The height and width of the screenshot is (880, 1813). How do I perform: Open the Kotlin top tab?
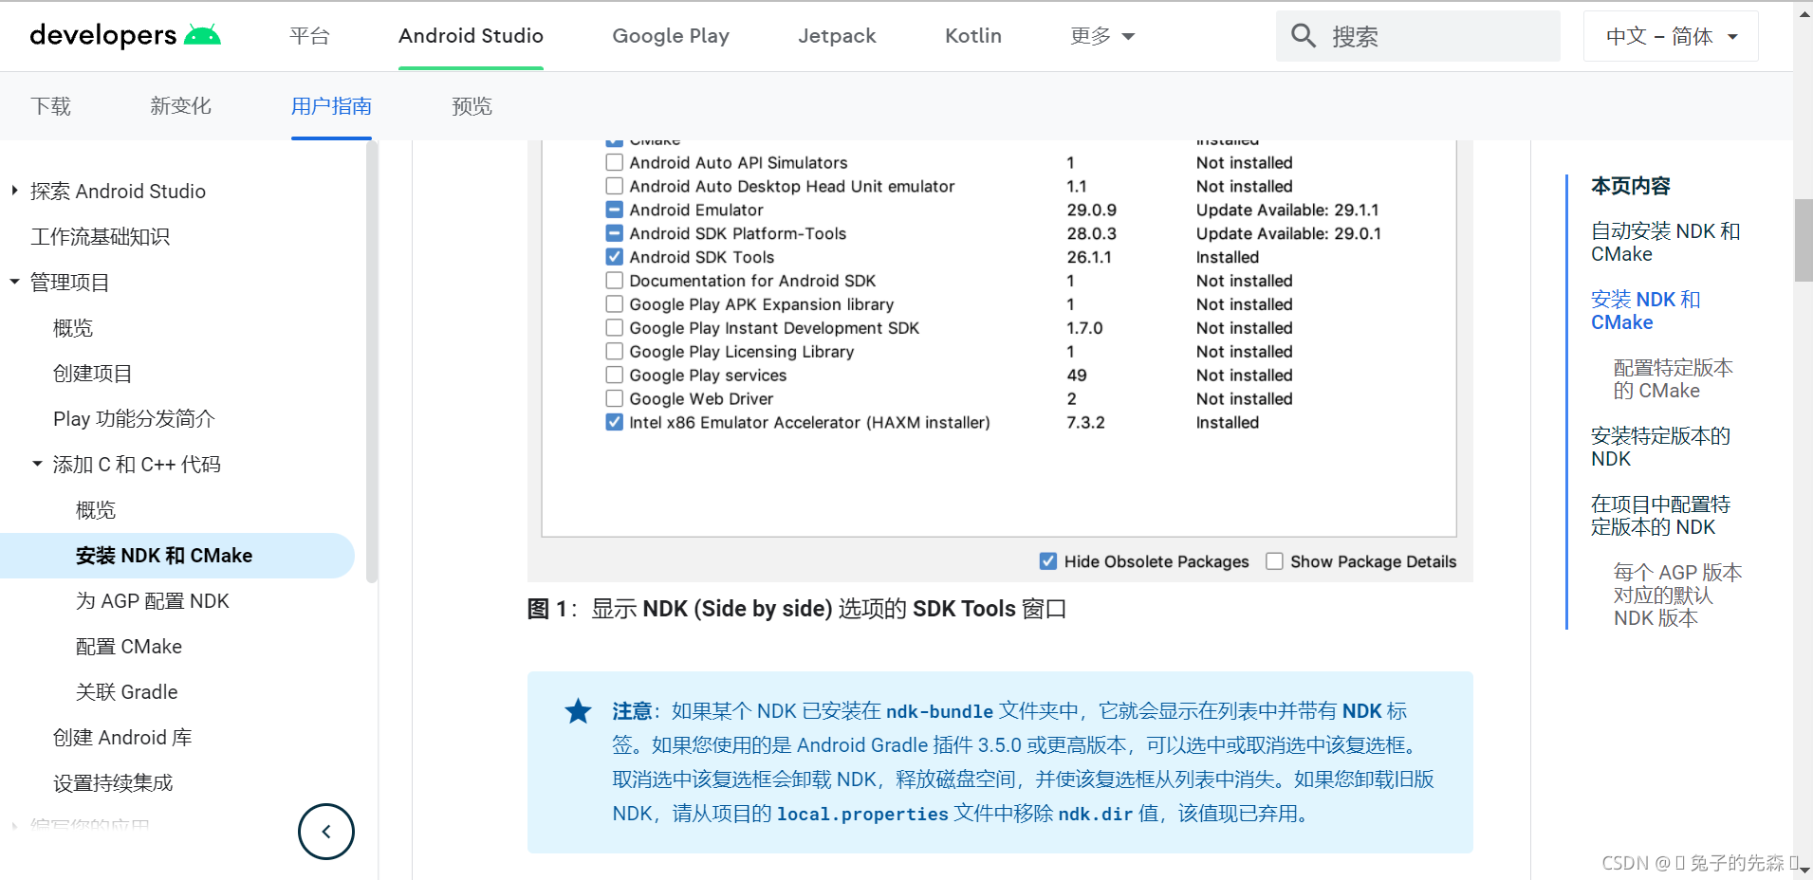973,36
